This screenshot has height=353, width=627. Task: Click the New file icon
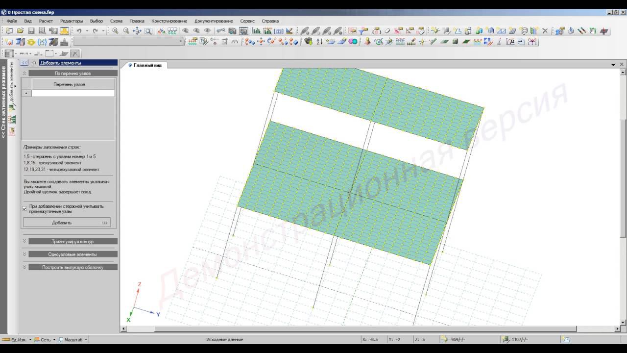point(10,31)
